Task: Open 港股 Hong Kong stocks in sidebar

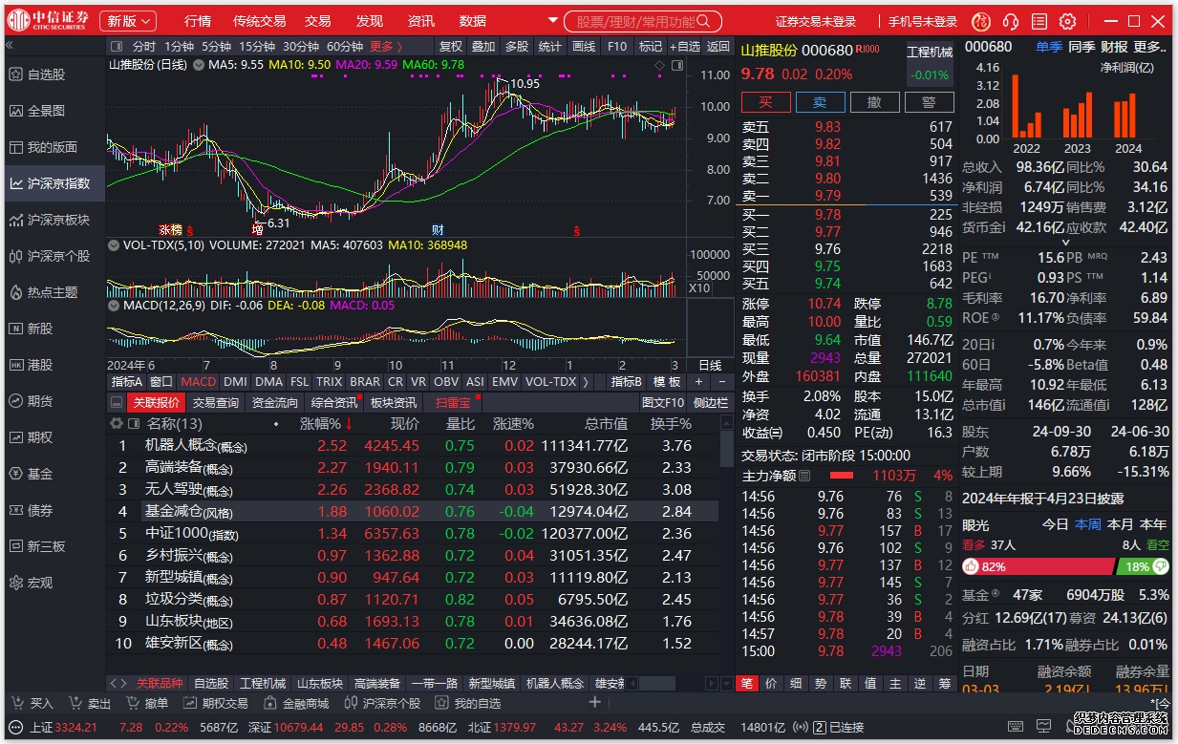Action: click(53, 365)
